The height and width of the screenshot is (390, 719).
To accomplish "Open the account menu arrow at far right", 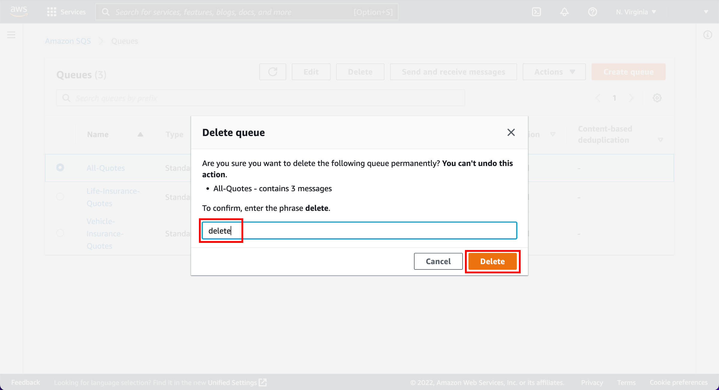I will (706, 12).
